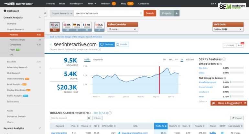Click the plus button next to Projects

point(177,13)
